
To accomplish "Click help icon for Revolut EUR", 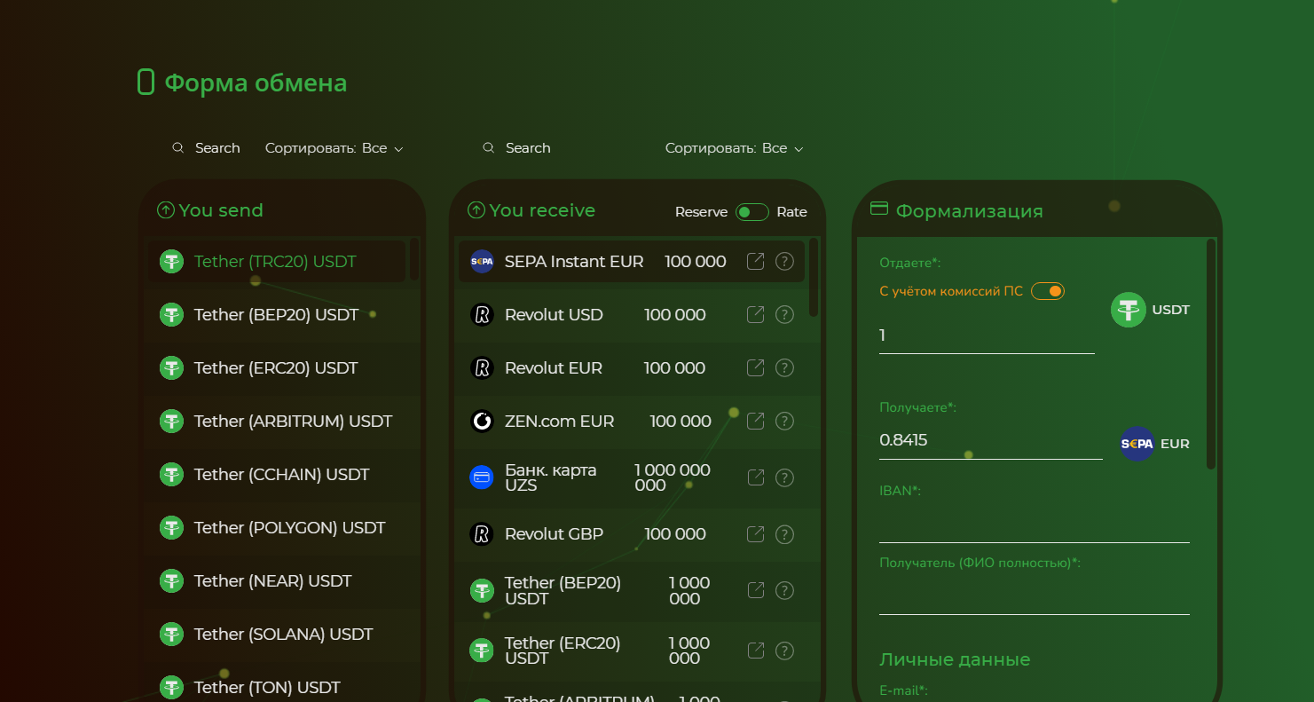I will click(784, 367).
